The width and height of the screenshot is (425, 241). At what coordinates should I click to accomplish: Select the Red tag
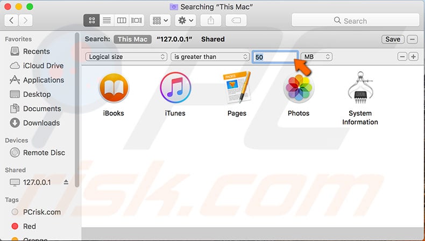(x=24, y=226)
